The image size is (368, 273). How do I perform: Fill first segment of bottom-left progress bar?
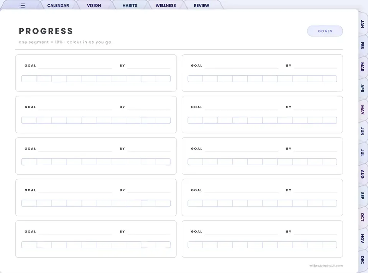(x=29, y=245)
